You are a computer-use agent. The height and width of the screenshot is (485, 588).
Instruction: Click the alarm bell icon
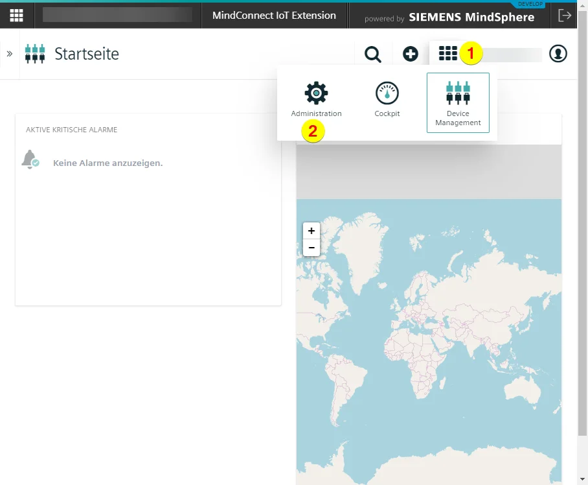tap(30, 160)
